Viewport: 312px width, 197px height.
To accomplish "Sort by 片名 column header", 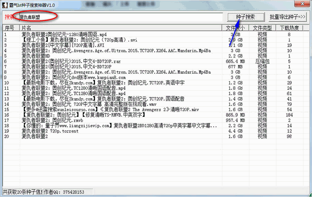I will click(120, 28).
